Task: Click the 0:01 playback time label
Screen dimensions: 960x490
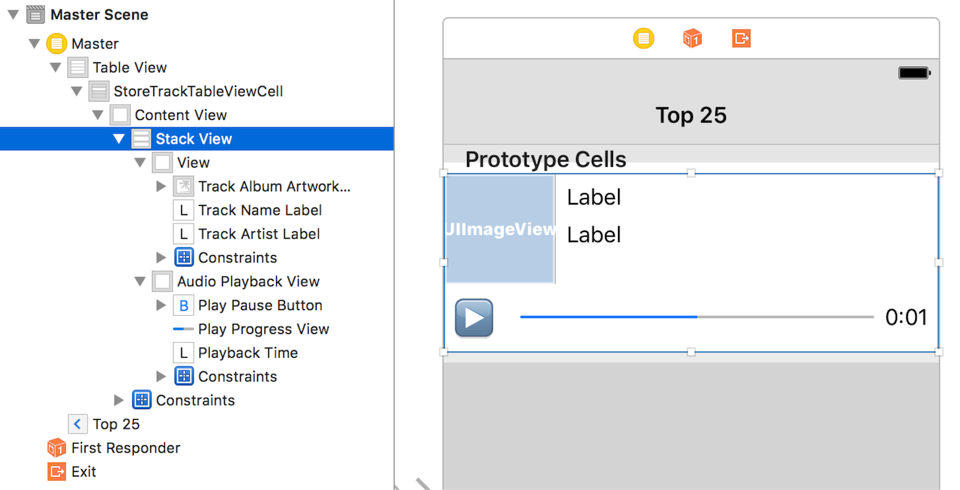Action: [907, 317]
